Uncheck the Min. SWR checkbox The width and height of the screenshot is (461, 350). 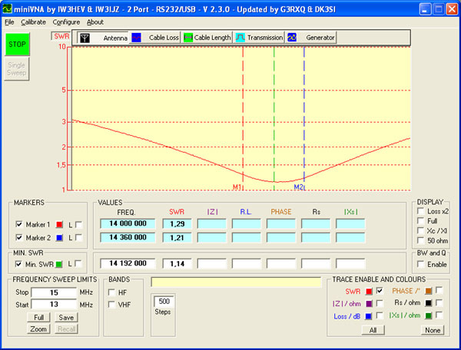pos(19,264)
